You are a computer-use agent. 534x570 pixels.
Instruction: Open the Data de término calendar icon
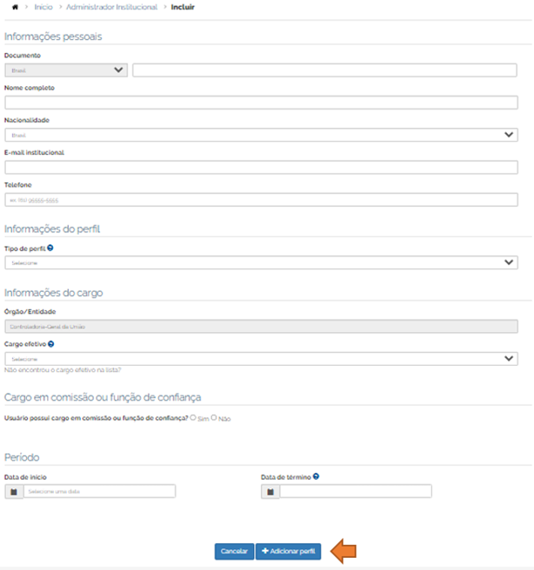pos(270,491)
